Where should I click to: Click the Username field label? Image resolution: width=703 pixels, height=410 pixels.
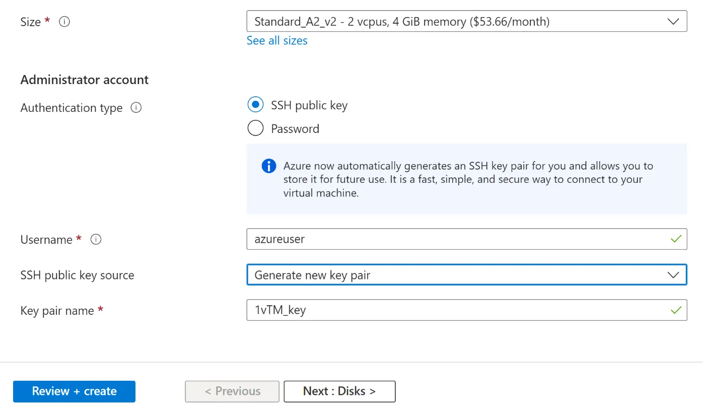click(x=46, y=239)
